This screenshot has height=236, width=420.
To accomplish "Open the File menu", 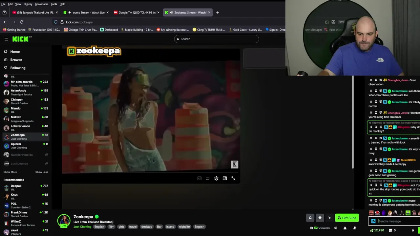I will 3,4.
